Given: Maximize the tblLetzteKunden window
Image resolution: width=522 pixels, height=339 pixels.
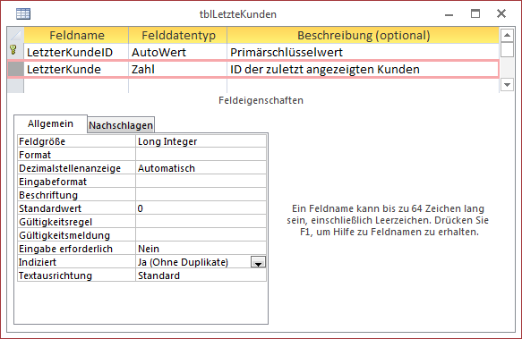Looking at the screenshot, I should (x=475, y=13).
